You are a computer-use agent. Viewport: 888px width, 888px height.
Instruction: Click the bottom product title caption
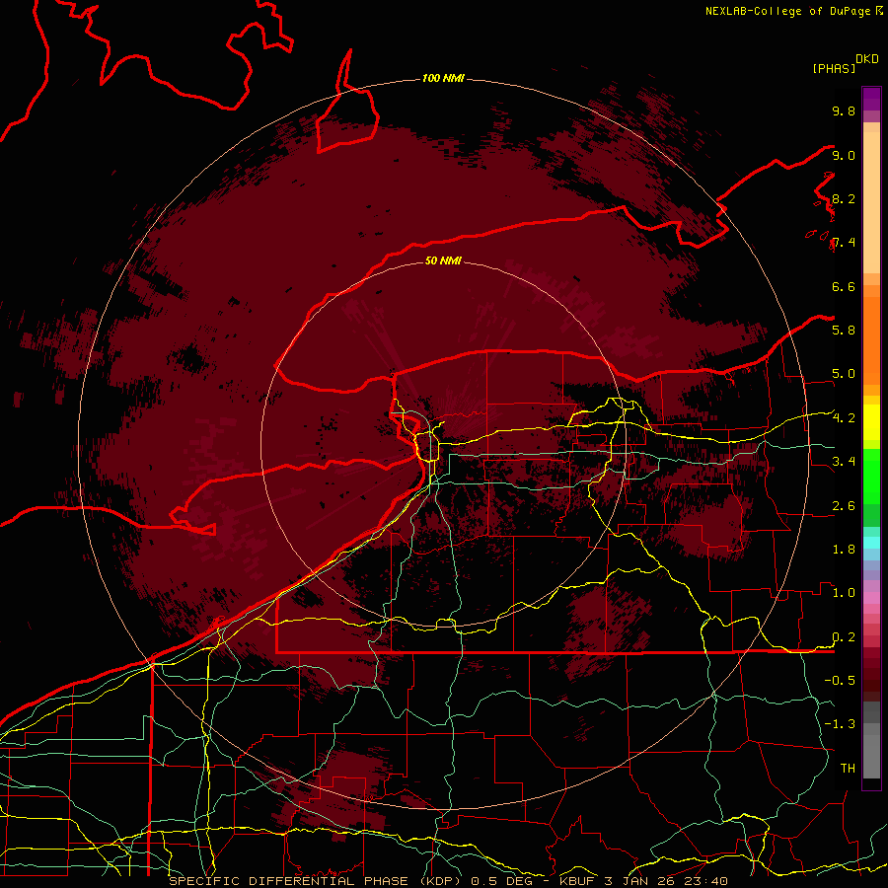tap(448, 881)
